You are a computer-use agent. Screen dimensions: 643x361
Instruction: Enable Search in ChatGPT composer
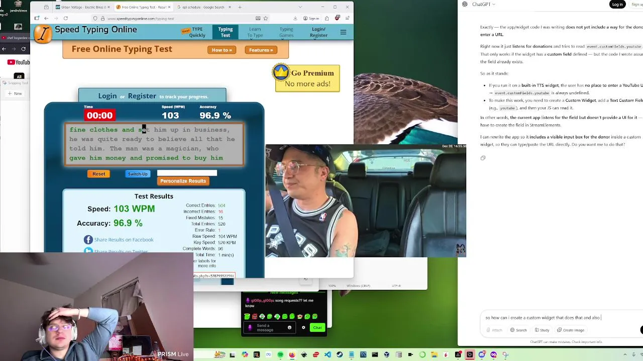click(x=518, y=330)
